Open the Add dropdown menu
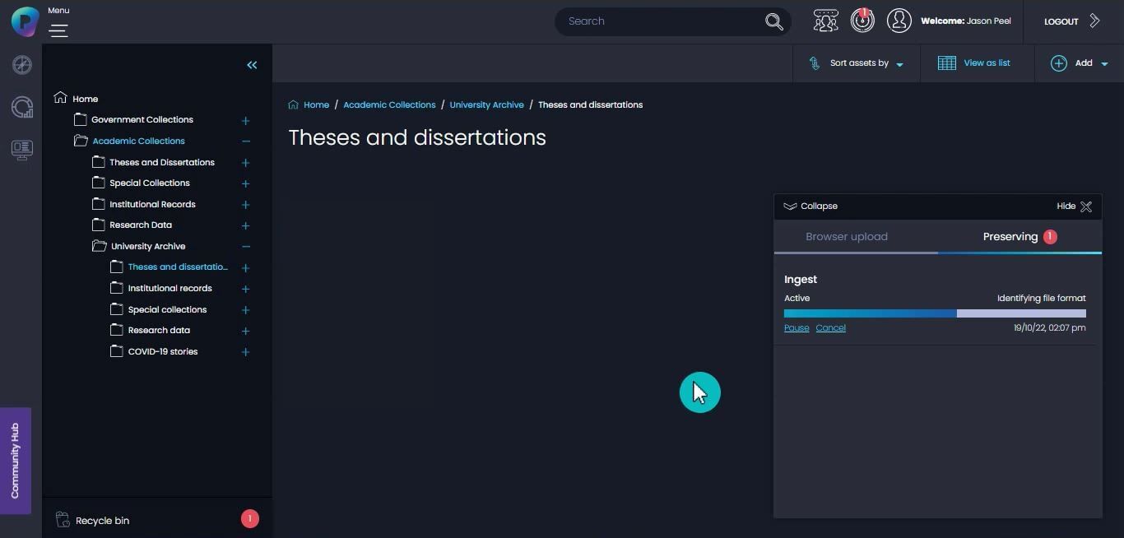Screen dimensions: 1124x538 [1080, 63]
